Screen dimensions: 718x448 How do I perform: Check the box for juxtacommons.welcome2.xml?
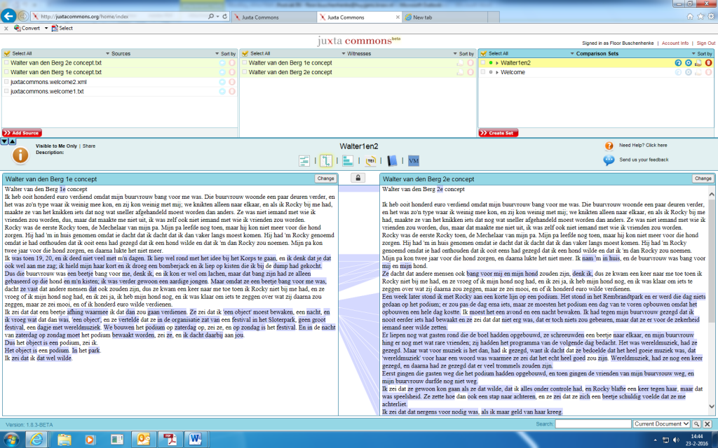click(6, 82)
